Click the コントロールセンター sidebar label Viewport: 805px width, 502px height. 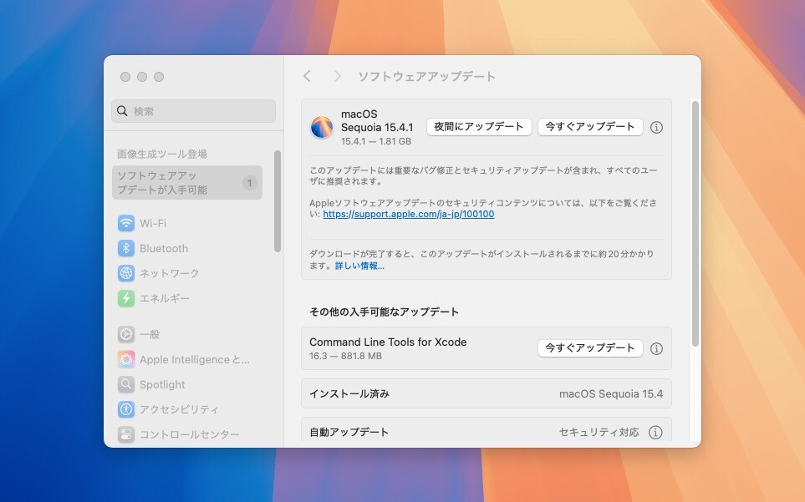[x=190, y=434]
